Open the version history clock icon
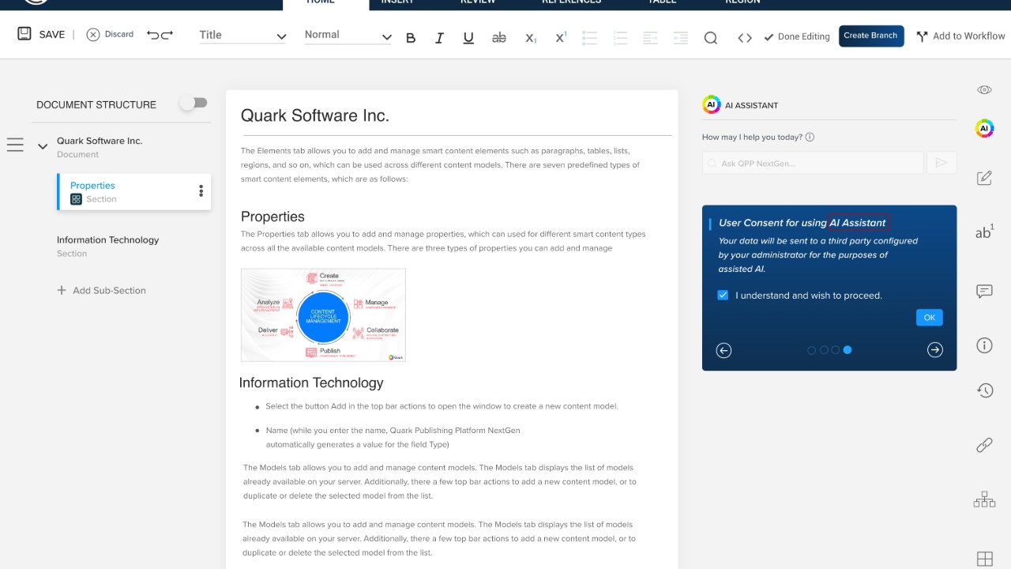 984,390
